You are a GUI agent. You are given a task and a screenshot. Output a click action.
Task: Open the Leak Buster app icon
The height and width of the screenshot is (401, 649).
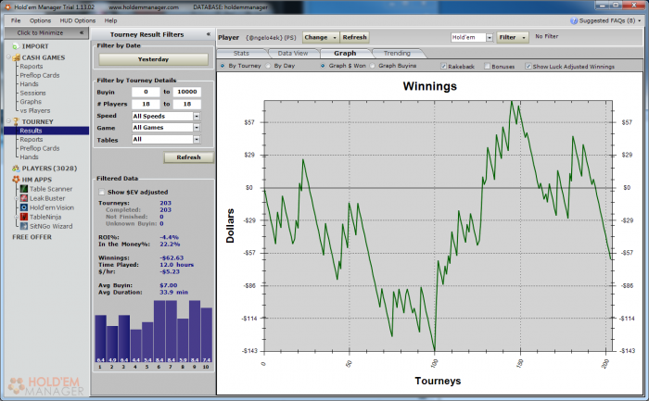coord(24,198)
